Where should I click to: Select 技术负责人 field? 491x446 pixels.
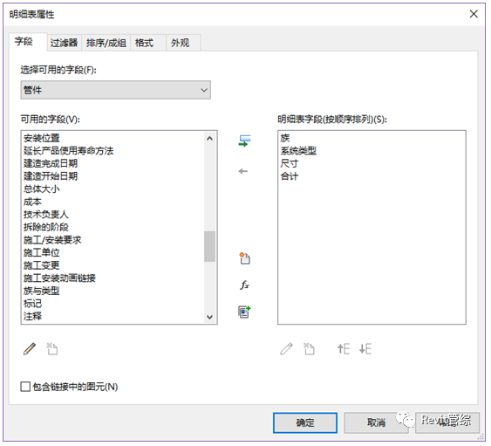[x=45, y=215]
